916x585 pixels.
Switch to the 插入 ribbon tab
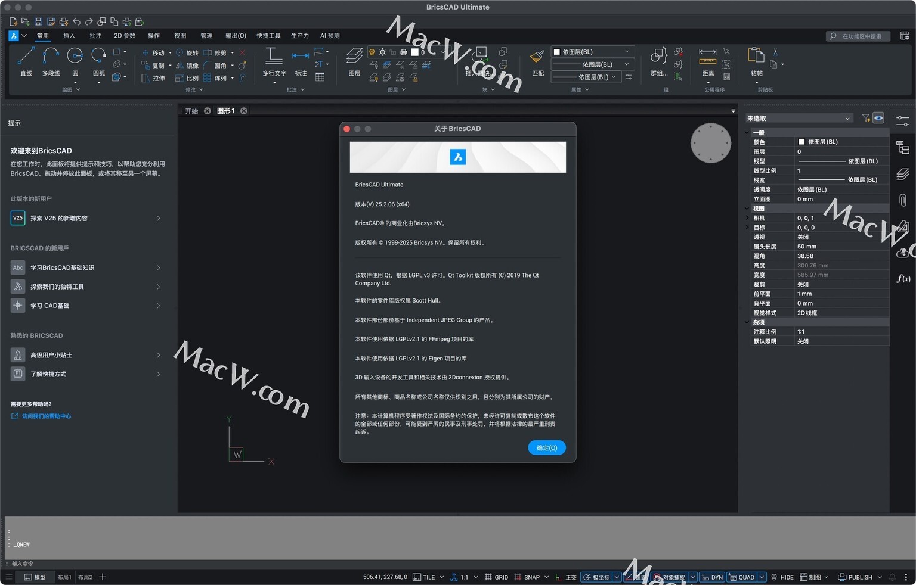point(69,36)
